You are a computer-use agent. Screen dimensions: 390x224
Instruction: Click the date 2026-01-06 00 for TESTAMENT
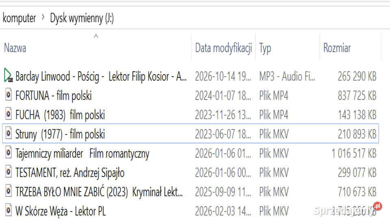coord(223,173)
